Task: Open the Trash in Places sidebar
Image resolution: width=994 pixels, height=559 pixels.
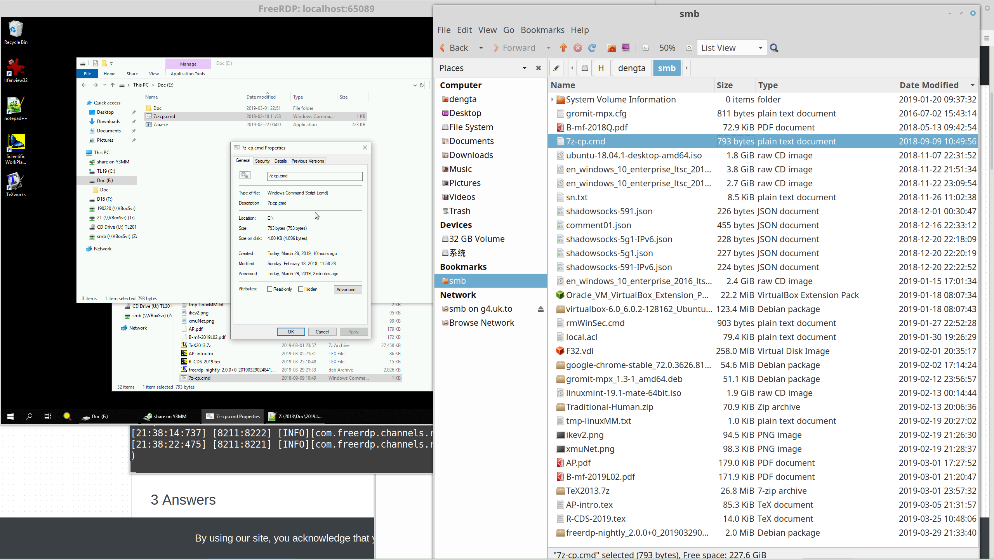Action: pos(460,210)
